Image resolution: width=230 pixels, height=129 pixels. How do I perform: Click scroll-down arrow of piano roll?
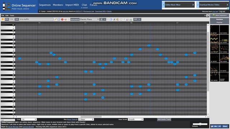tap(208, 114)
